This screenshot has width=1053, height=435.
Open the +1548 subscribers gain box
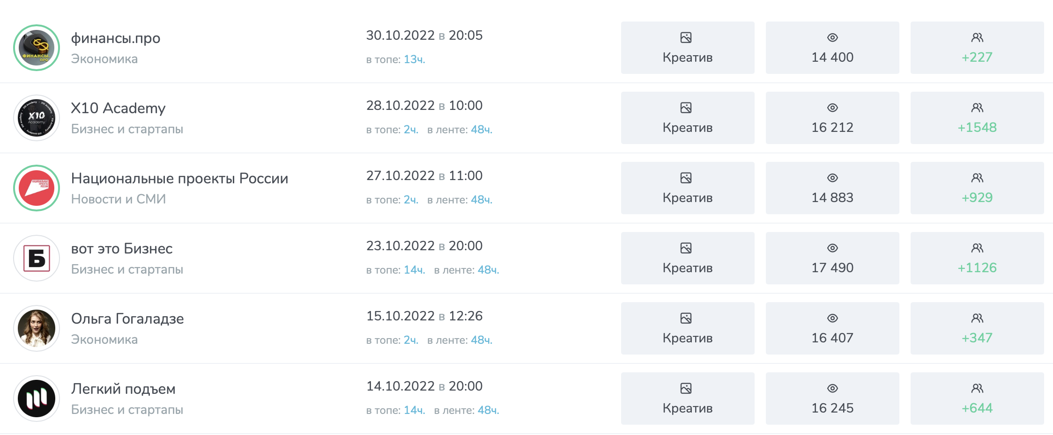click(977, 118)
